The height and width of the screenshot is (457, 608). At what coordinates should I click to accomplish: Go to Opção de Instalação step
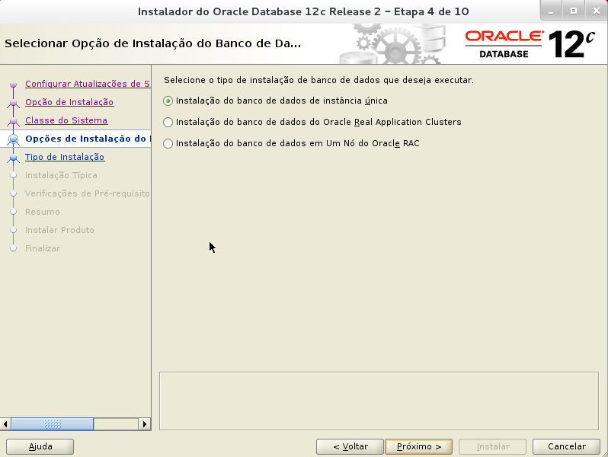click(x=69, y=102)
